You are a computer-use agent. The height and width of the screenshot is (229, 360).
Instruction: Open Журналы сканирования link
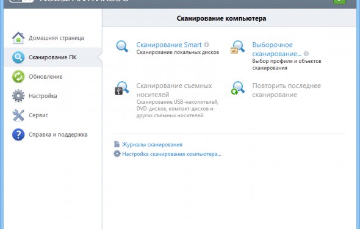[152, 145]
